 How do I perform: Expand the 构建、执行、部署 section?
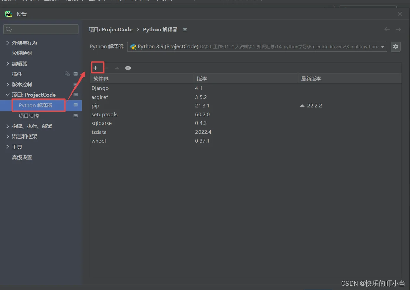tap(8, 126)
